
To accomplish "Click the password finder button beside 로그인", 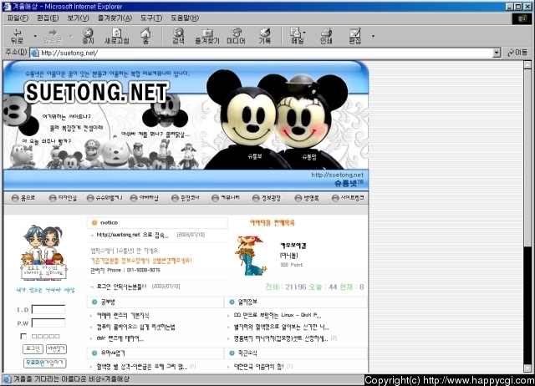I will tap(56, 348).
